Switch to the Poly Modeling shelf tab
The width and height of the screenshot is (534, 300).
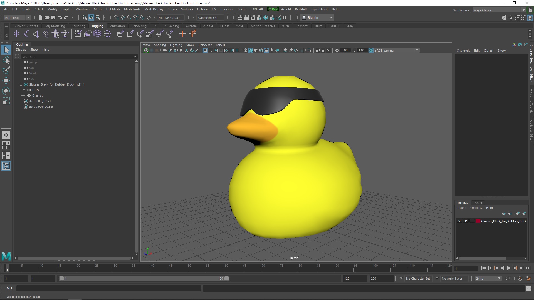click(55, 26)
